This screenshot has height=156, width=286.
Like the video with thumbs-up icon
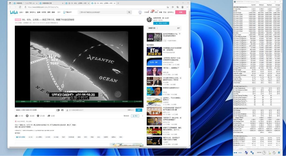click(x=16, y=116)
